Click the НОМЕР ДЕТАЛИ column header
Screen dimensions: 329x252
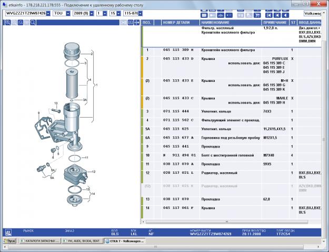pyautogui.click(x=180, y=23)
